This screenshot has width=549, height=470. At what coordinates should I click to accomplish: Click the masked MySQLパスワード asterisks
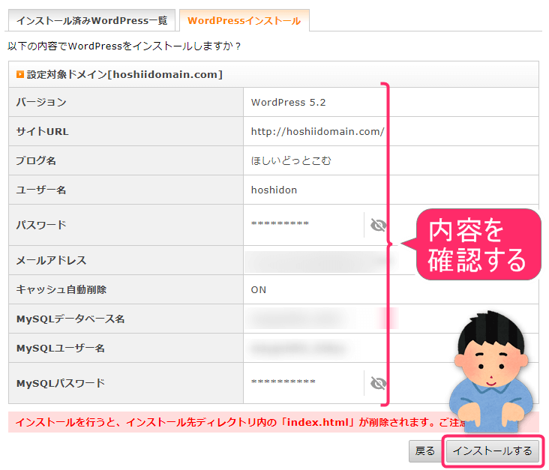click(x=283, y=383)
